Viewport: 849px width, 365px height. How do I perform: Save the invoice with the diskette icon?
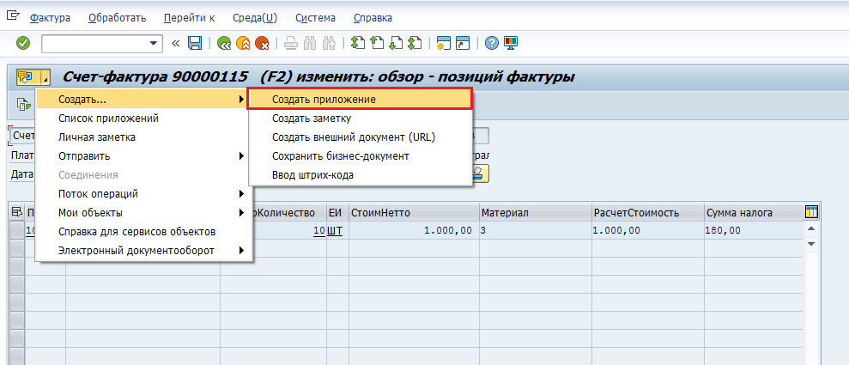pos(195,43)
